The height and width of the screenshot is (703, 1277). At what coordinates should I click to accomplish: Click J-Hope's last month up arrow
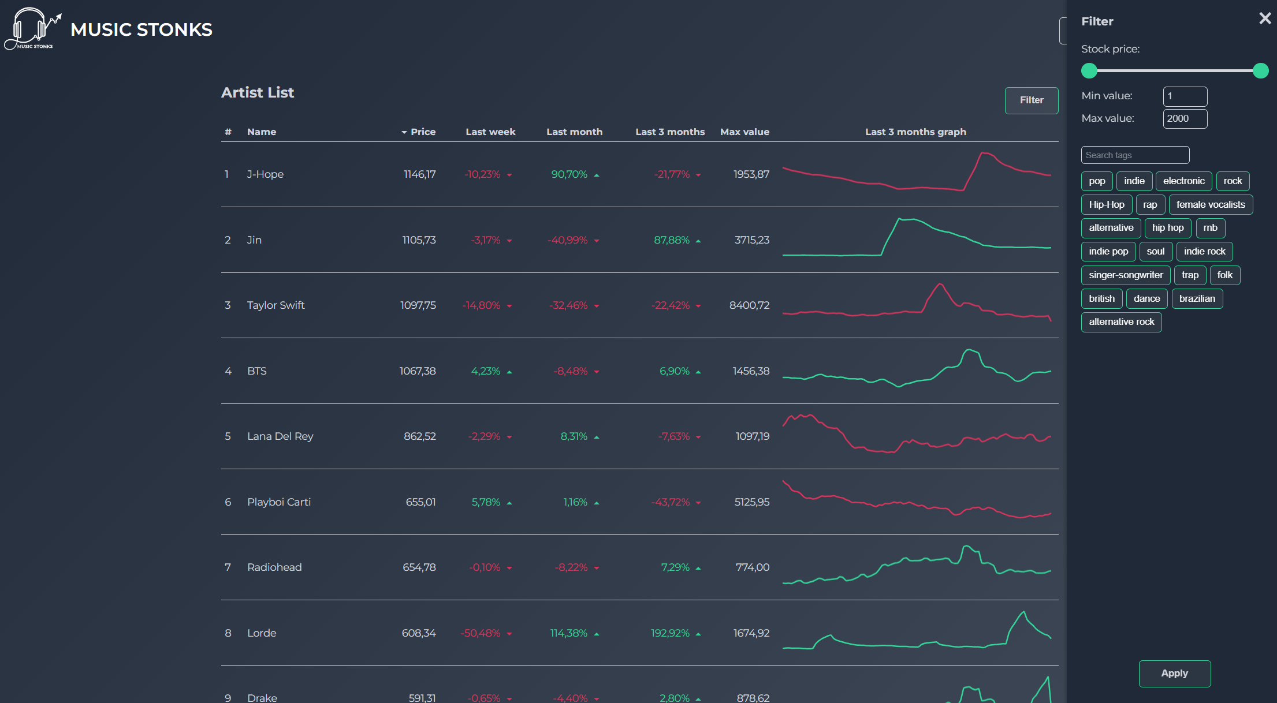597,175
